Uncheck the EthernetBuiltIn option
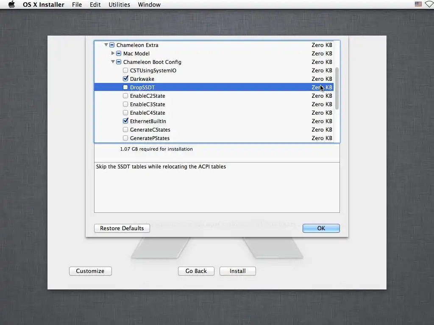 [125, 121]
